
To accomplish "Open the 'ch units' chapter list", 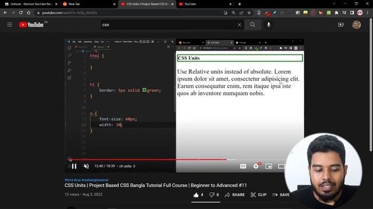I will (x=127, y=166).
